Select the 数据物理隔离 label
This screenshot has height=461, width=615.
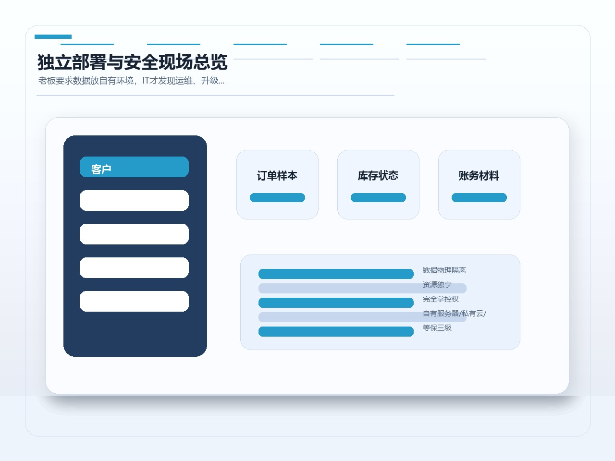pyautogui.click(x=444, y=270)
